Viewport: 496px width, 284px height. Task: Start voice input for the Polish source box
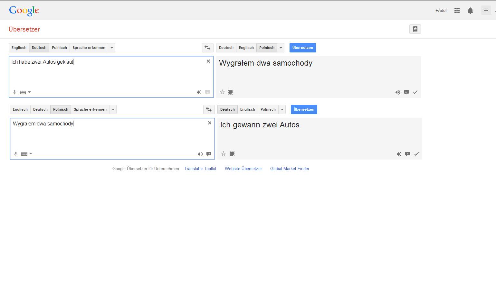pos(16,154)
